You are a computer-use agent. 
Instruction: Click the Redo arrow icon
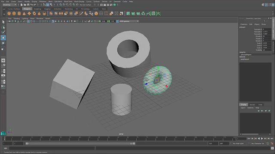point(35,5)
